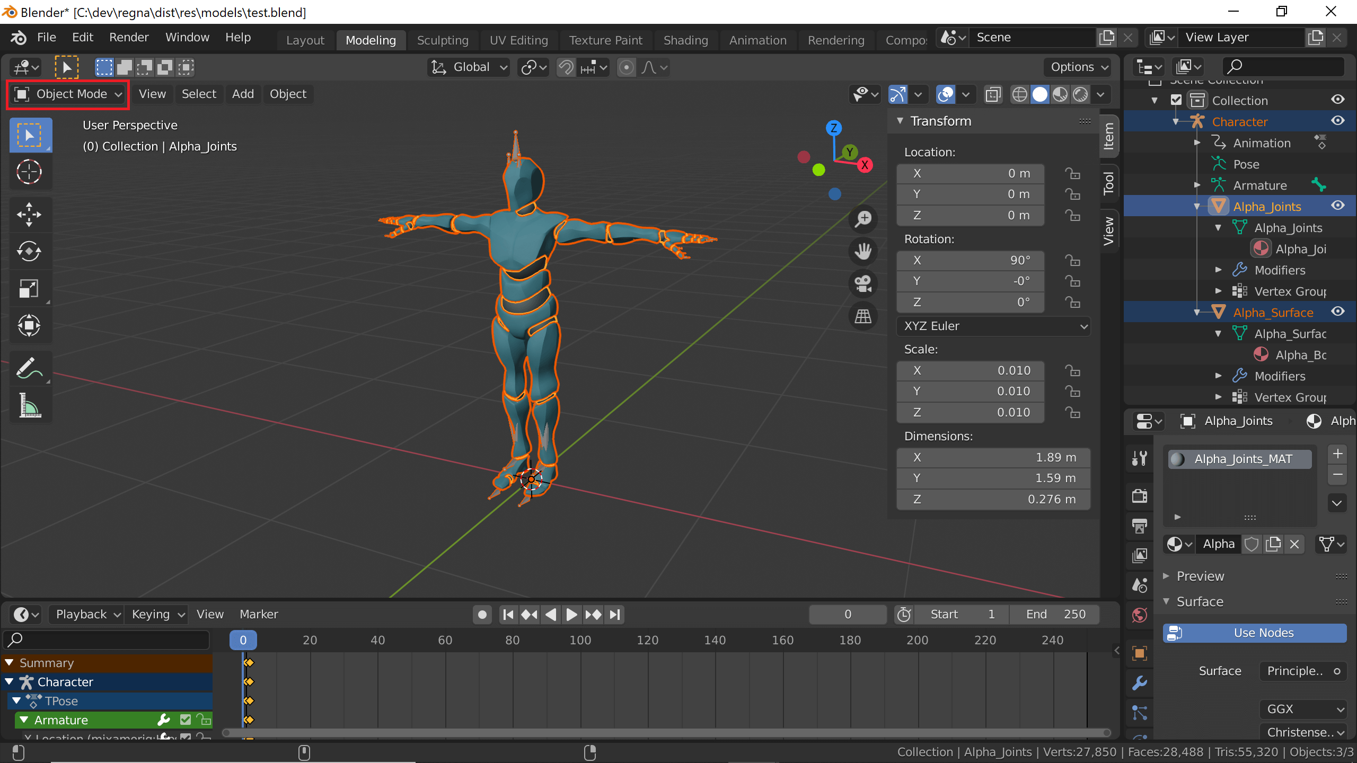
Task: Click the End frame 250 field
Action: point(1054,615)
